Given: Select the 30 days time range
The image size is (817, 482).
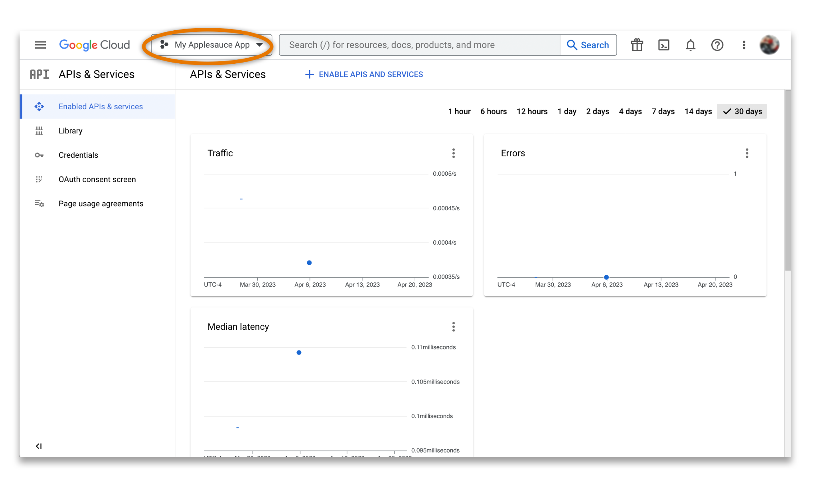Looking at the screenshot, I should 742,112.
